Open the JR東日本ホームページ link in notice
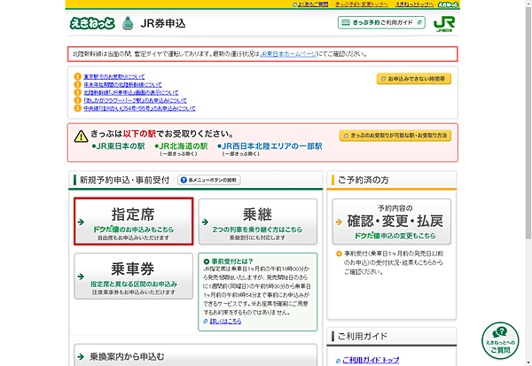 288,54
